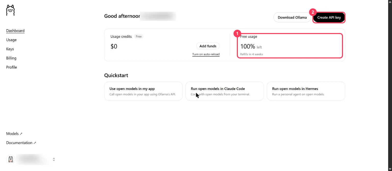392x171 pixels.
Task: Open 'Run open models in Hermes' card
Action: pyautogui.click(x=306, y=91)
